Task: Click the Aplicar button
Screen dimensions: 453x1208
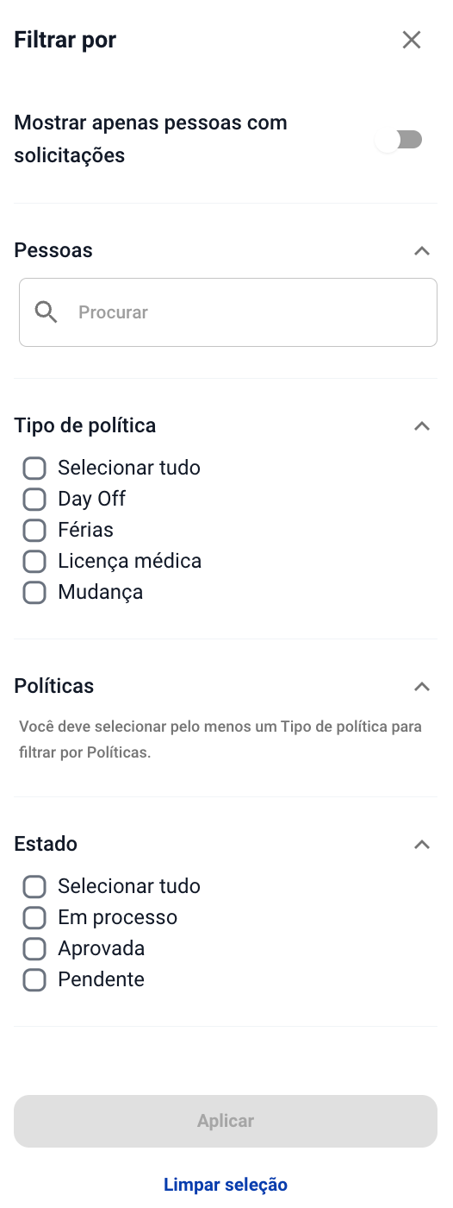Action: pyautogui.click(x=226, y=1122)
